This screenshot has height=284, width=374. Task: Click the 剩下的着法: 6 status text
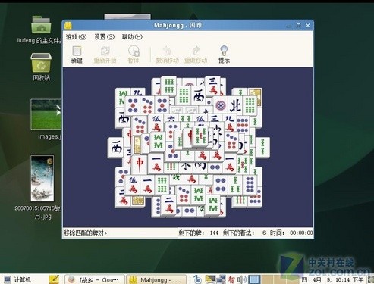244,233
